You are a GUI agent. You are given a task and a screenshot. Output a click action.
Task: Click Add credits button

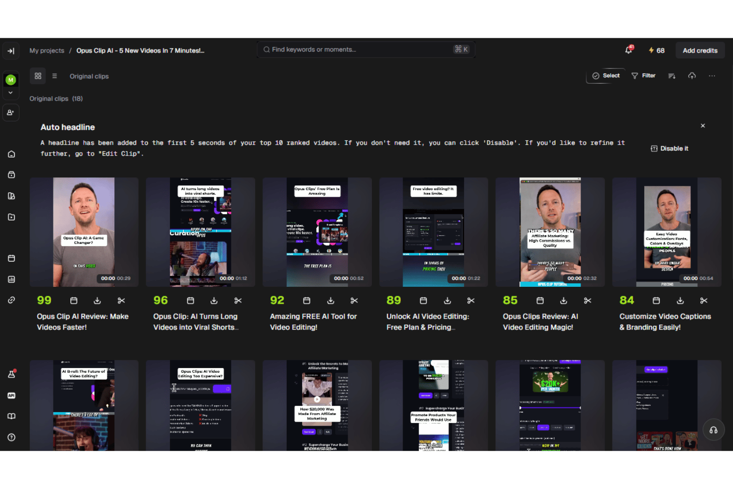click(700, 51)
